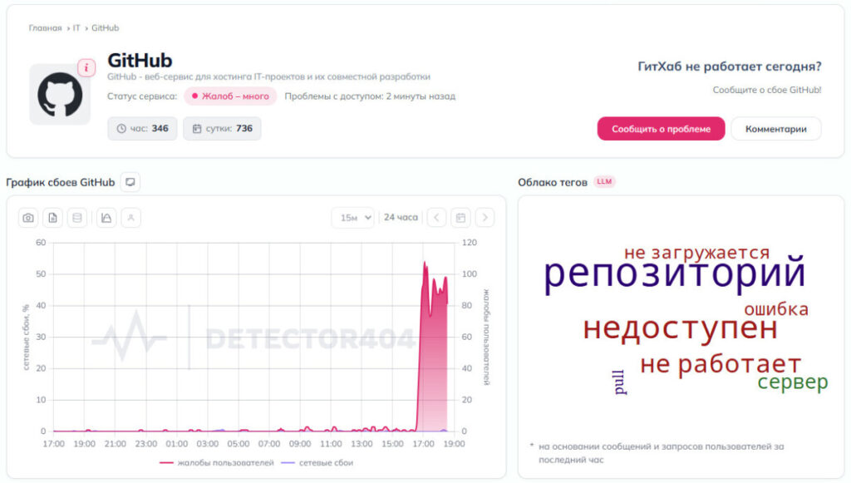Click the tag word репозиторий
The image size is (851, 483).
point(675,274)
